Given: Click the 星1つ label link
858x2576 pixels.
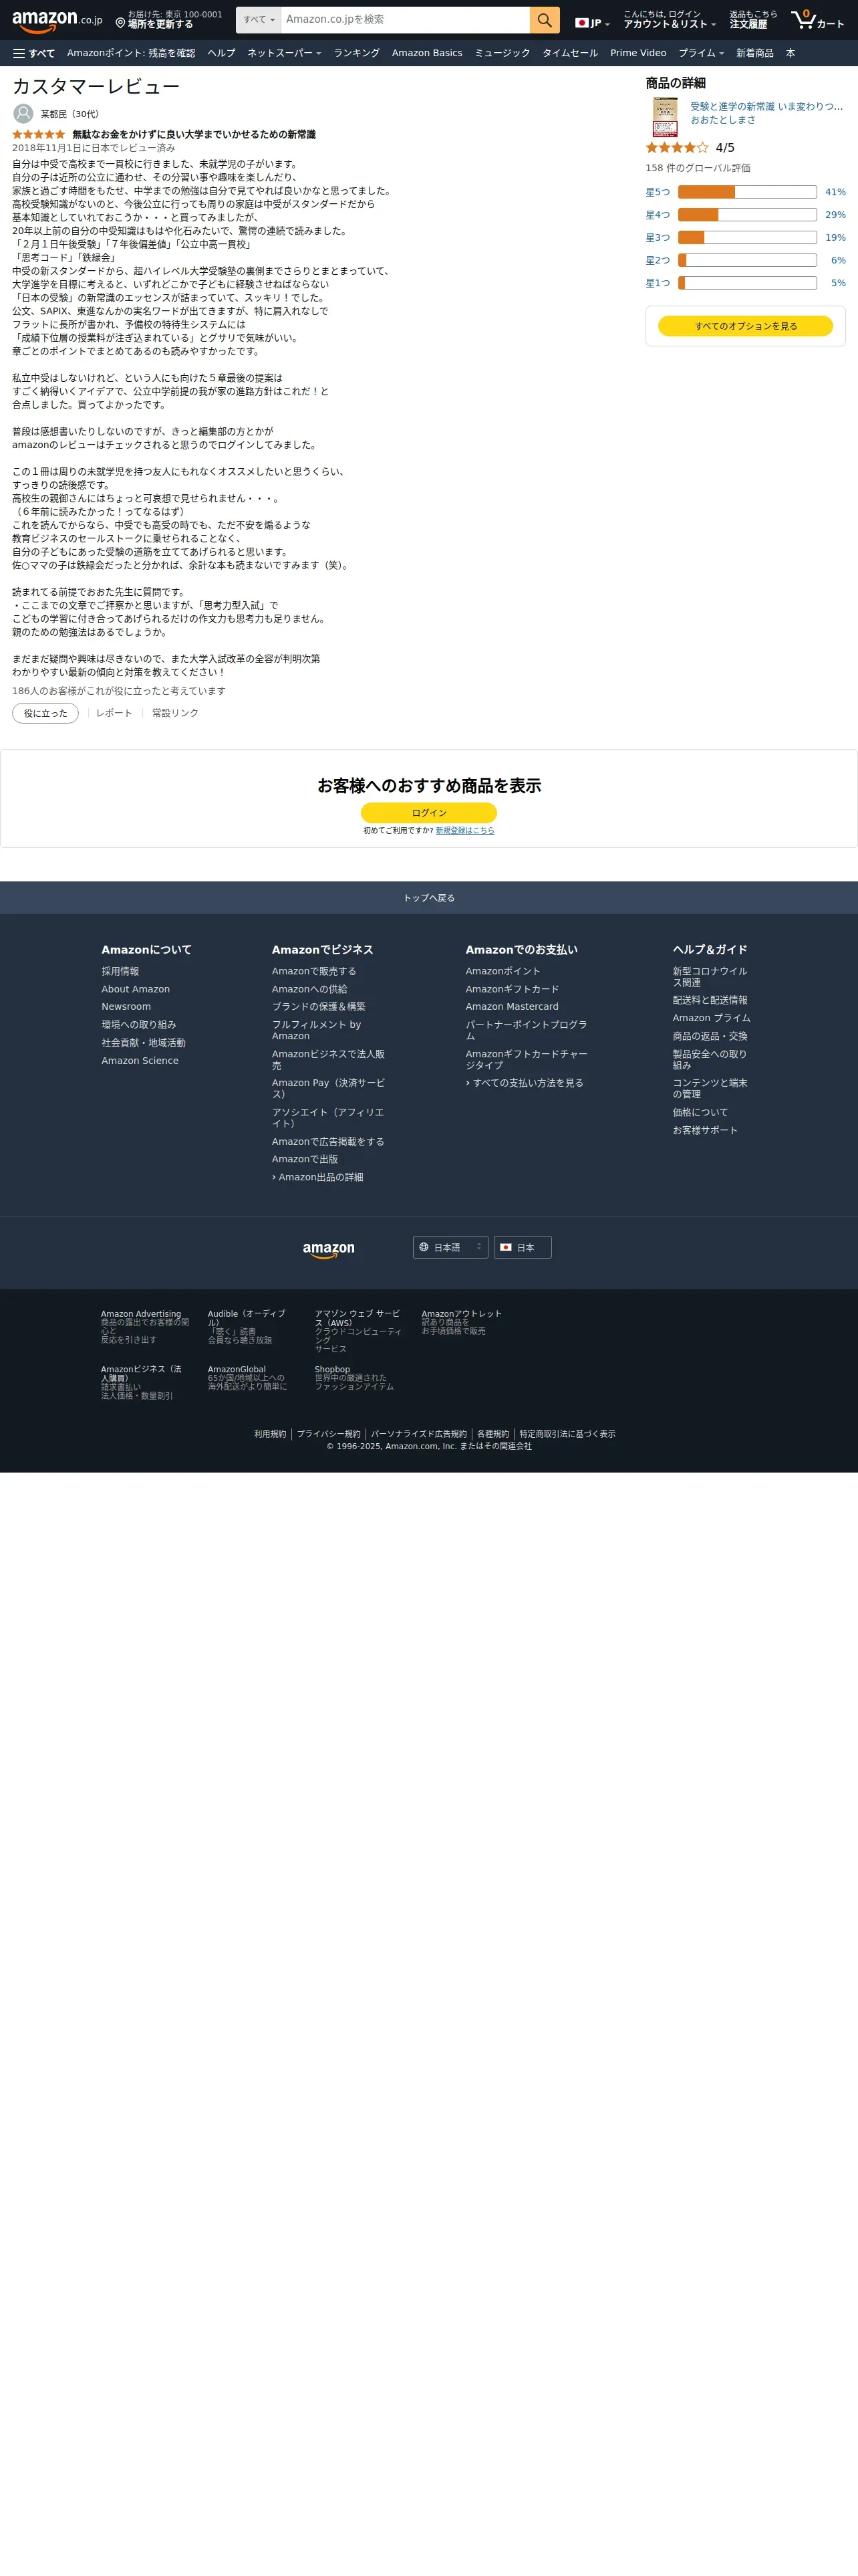Looking at the screenshot, I should 658,283.
